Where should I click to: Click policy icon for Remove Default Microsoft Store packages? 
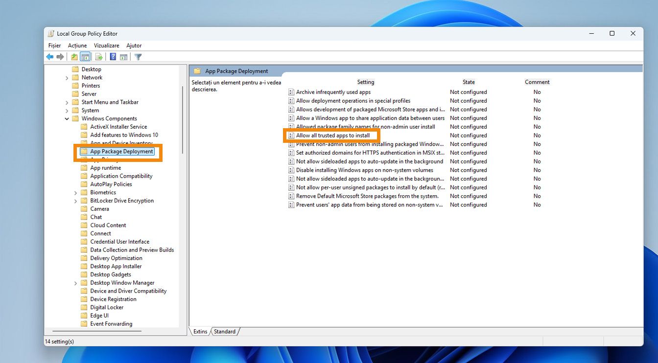[x=291, y=196]
